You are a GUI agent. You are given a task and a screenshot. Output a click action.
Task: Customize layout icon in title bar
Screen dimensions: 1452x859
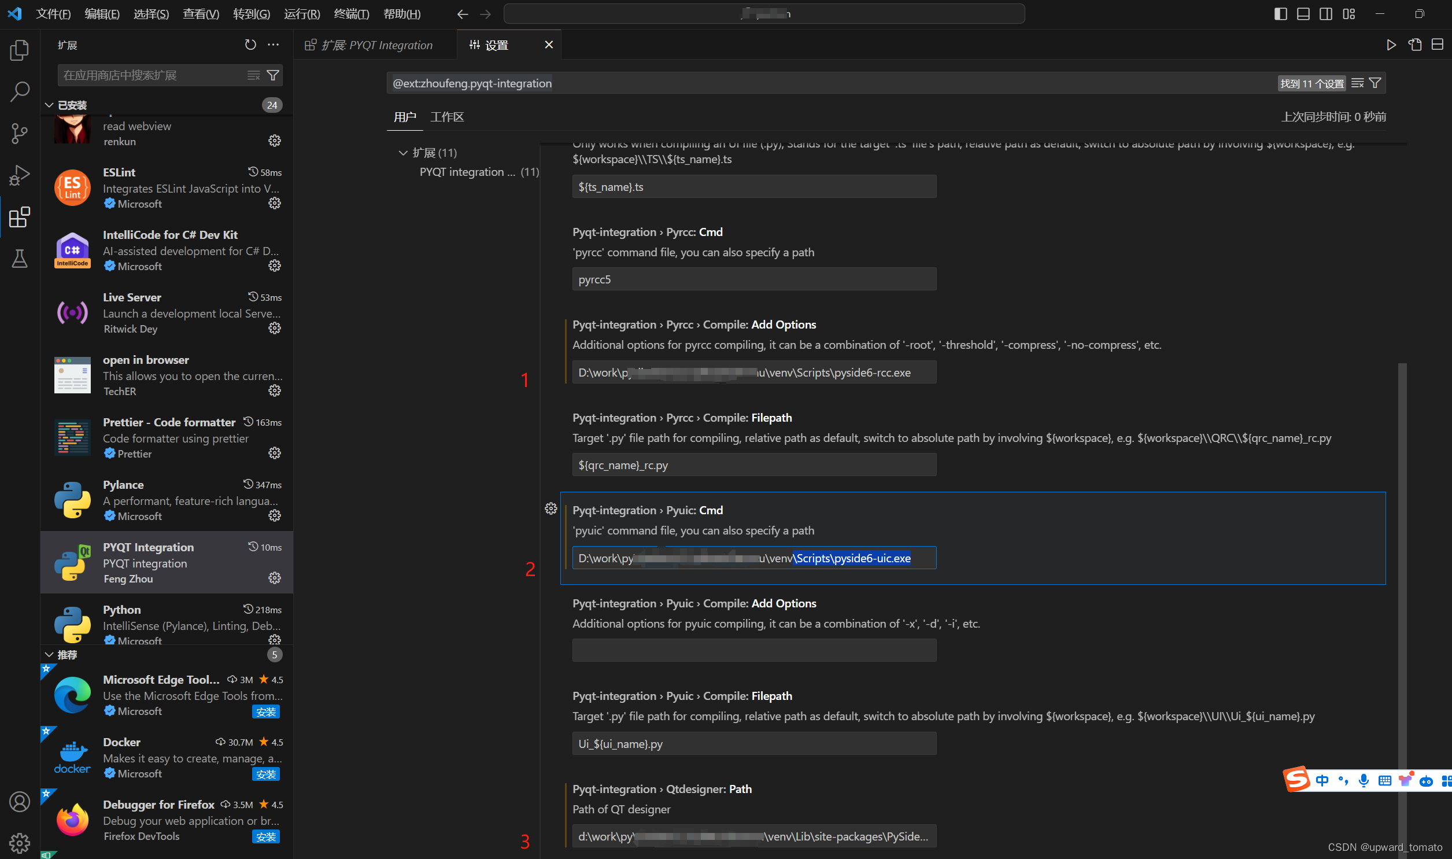(x=1349, y=14)
